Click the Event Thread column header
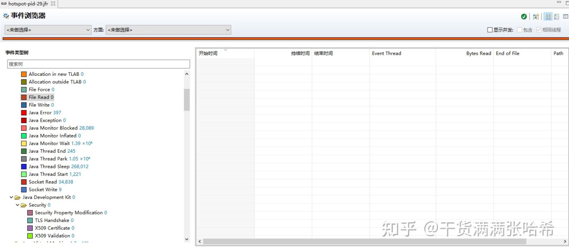Screen dimensions: 569x252 click(386, 53)
